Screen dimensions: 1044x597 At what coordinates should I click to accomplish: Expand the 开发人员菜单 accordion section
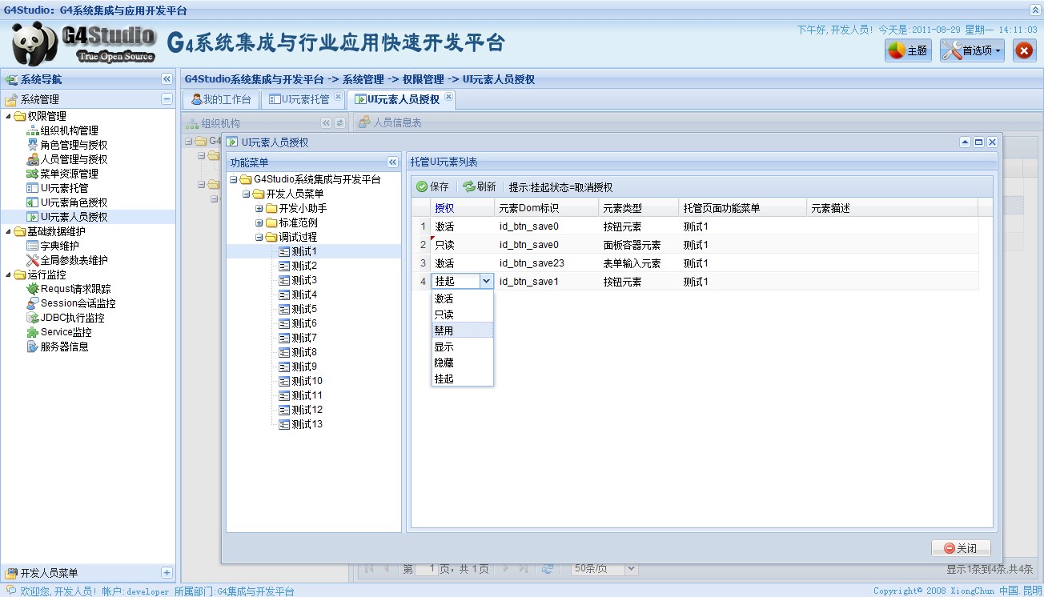click(167, 573)
